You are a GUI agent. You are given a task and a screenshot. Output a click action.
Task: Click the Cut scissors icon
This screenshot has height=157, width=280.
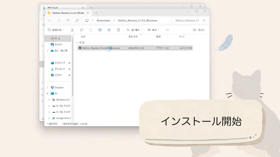click(72, 30)
